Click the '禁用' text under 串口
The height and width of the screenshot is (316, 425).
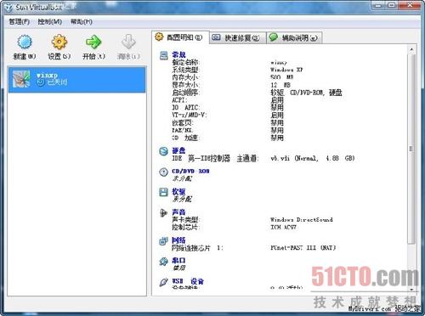point(178,268)
